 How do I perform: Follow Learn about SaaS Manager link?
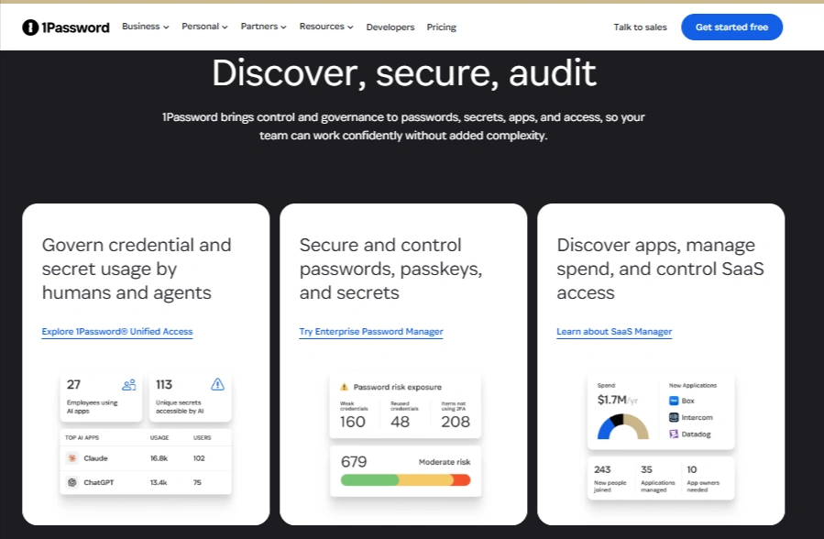coord(614,332)
